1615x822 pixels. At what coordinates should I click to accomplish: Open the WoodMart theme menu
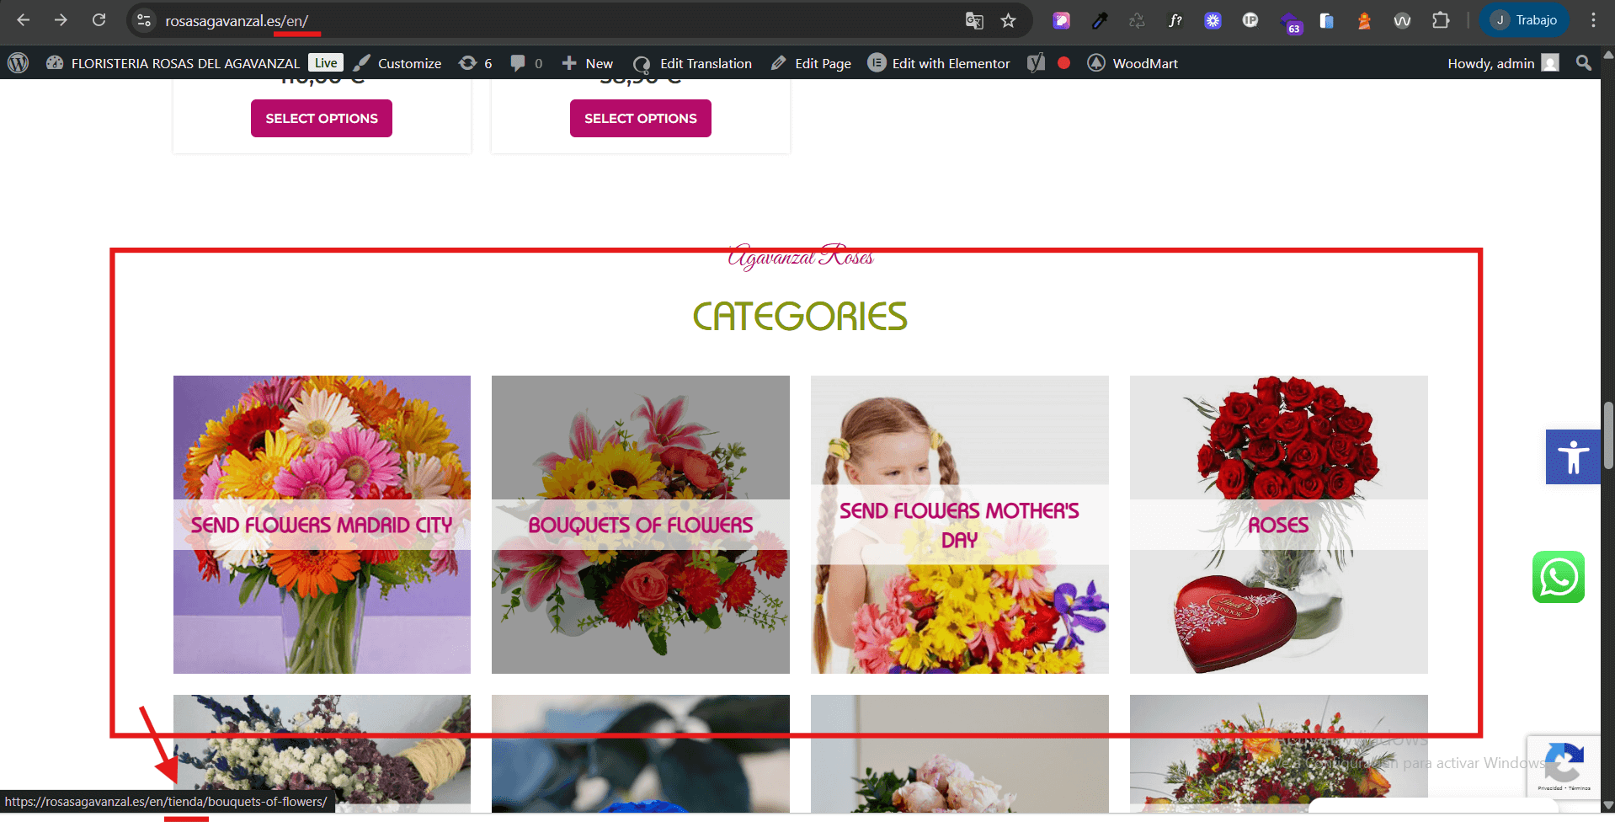click(x=1133, y=63)
